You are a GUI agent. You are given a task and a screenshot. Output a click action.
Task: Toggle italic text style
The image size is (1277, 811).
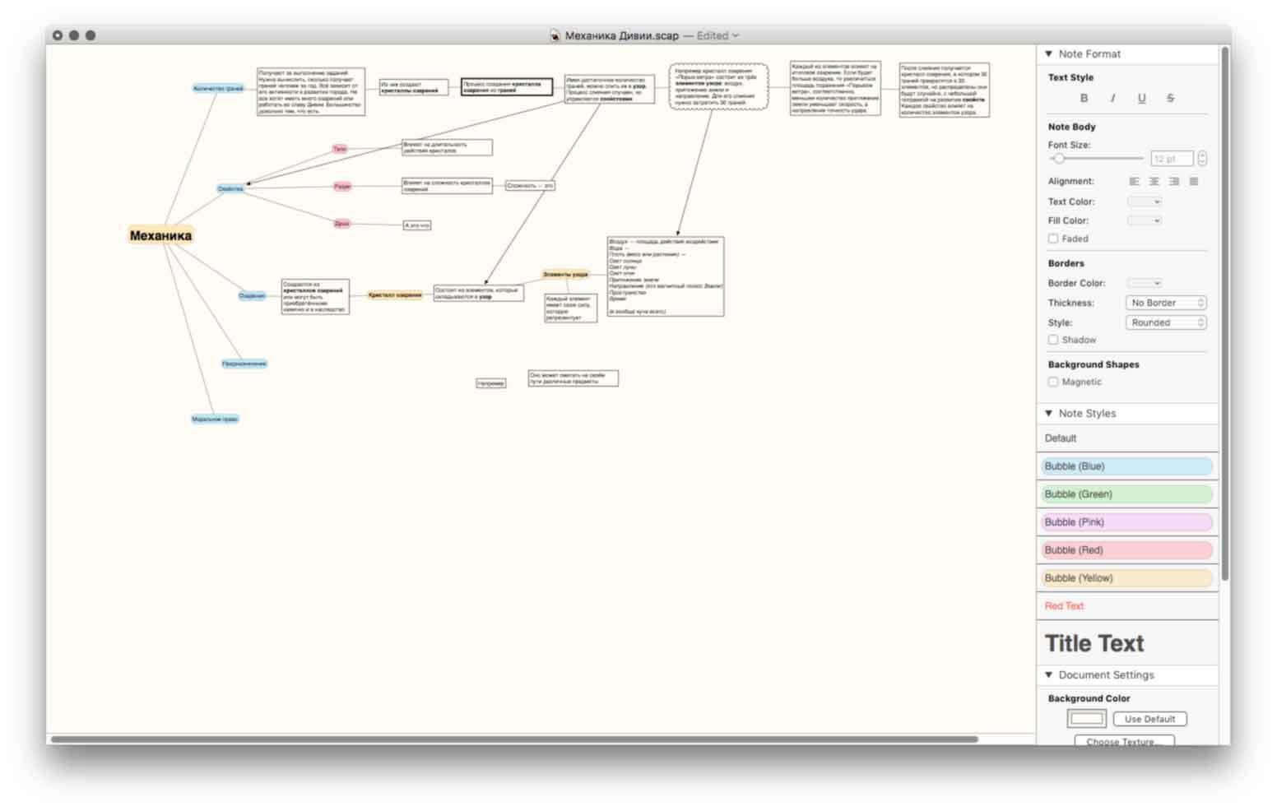pos(1112,98)
